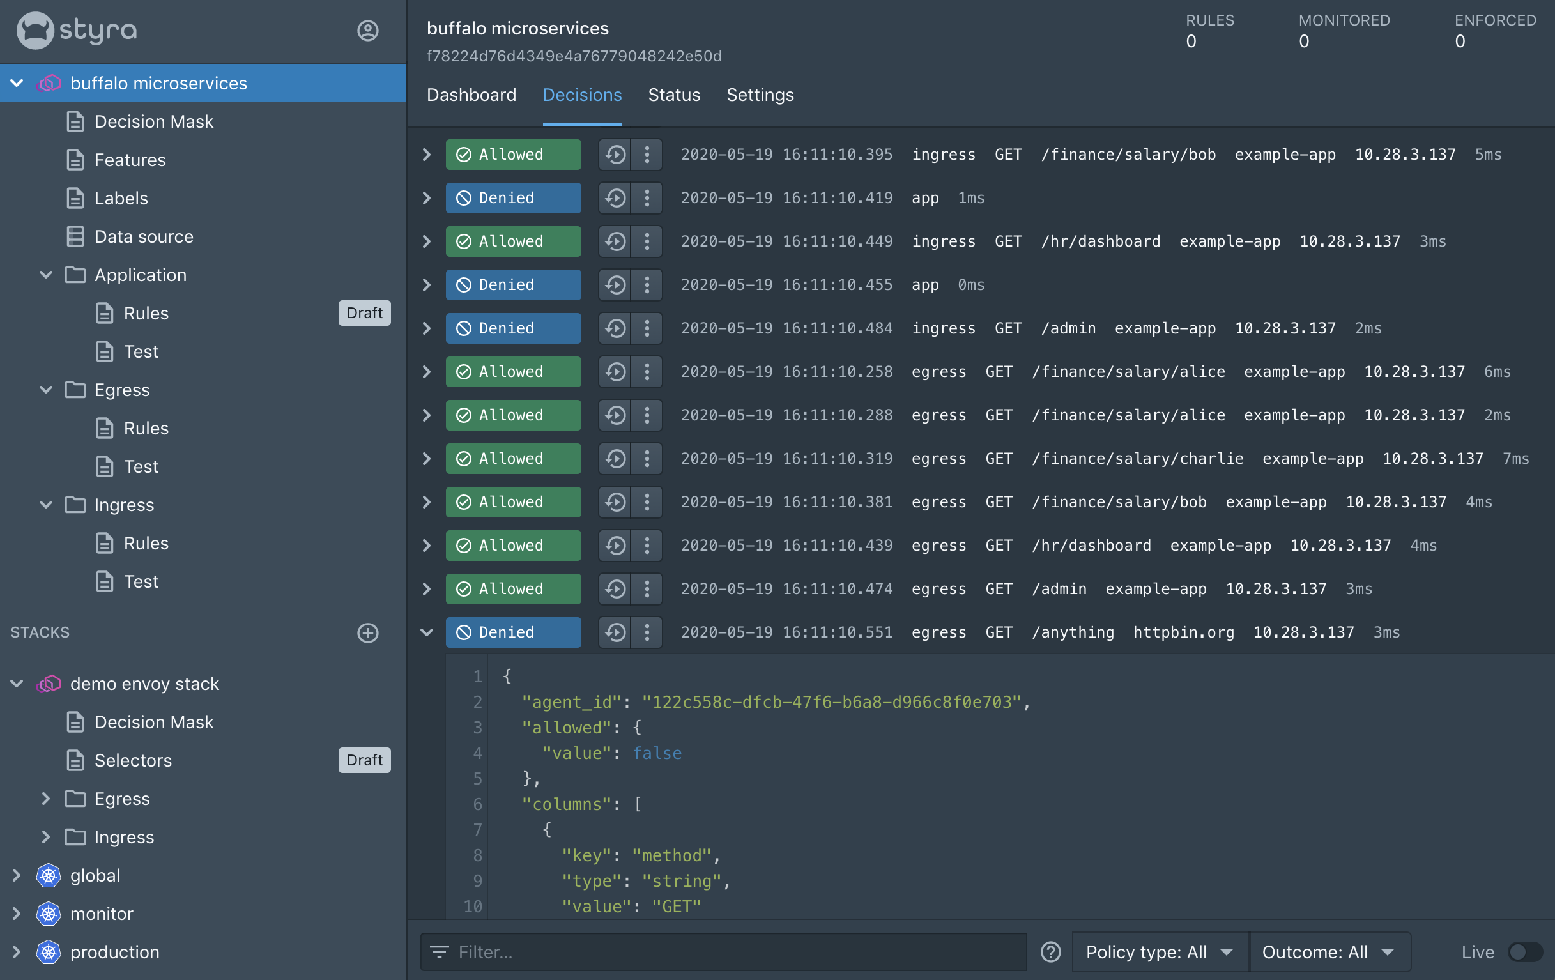Open the Labels item in sidebar

point(121,198)
